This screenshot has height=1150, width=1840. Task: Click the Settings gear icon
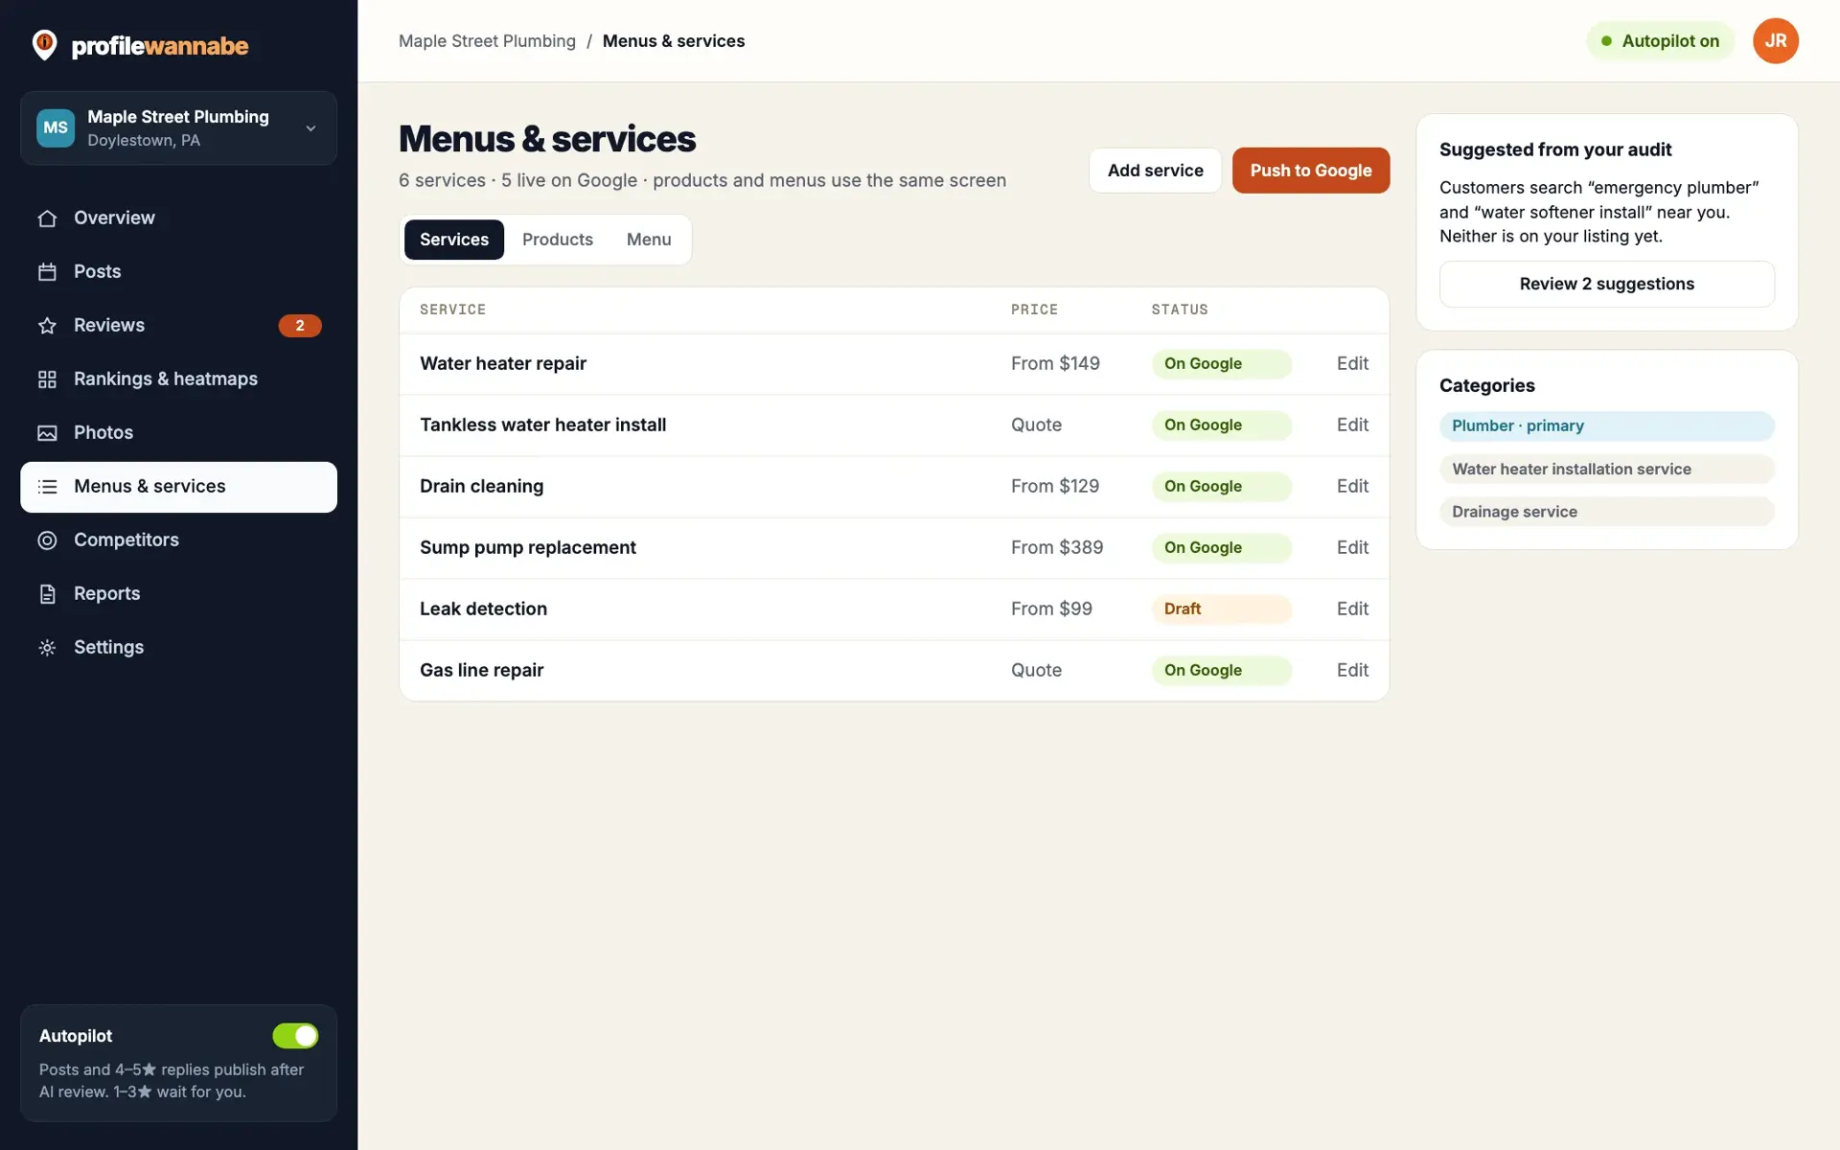47,648
